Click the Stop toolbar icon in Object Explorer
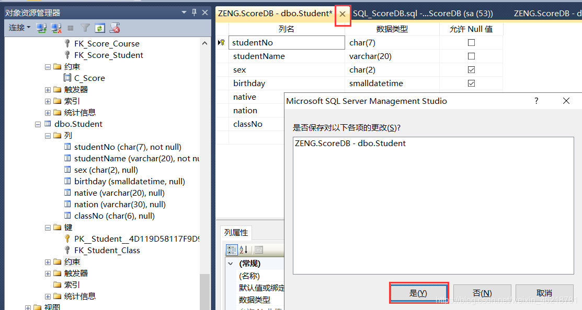582x310 pixels. coord(71,28)
